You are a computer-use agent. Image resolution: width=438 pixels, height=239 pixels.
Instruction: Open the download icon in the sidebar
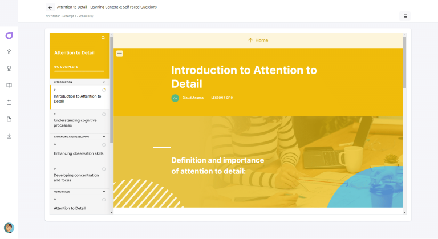pyautogui.click(x=9, y=136)
